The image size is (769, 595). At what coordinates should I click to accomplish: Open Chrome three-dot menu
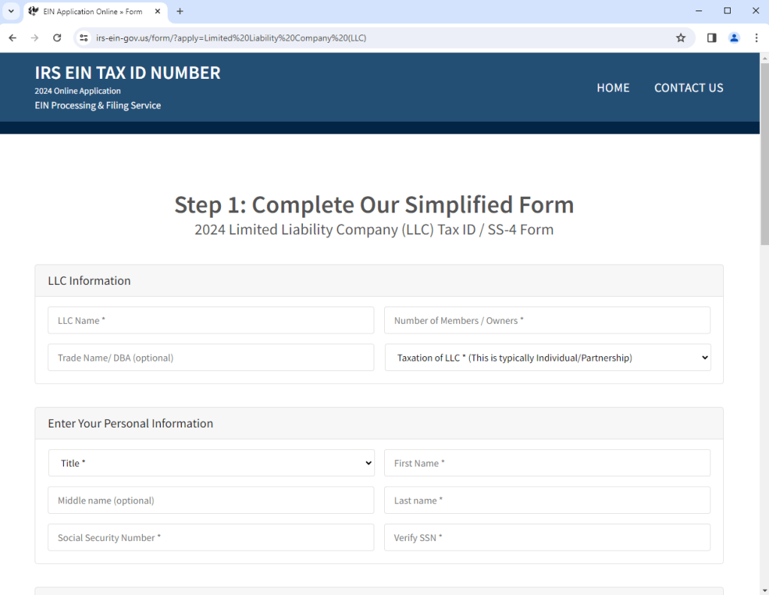click(x=756, y=38)
